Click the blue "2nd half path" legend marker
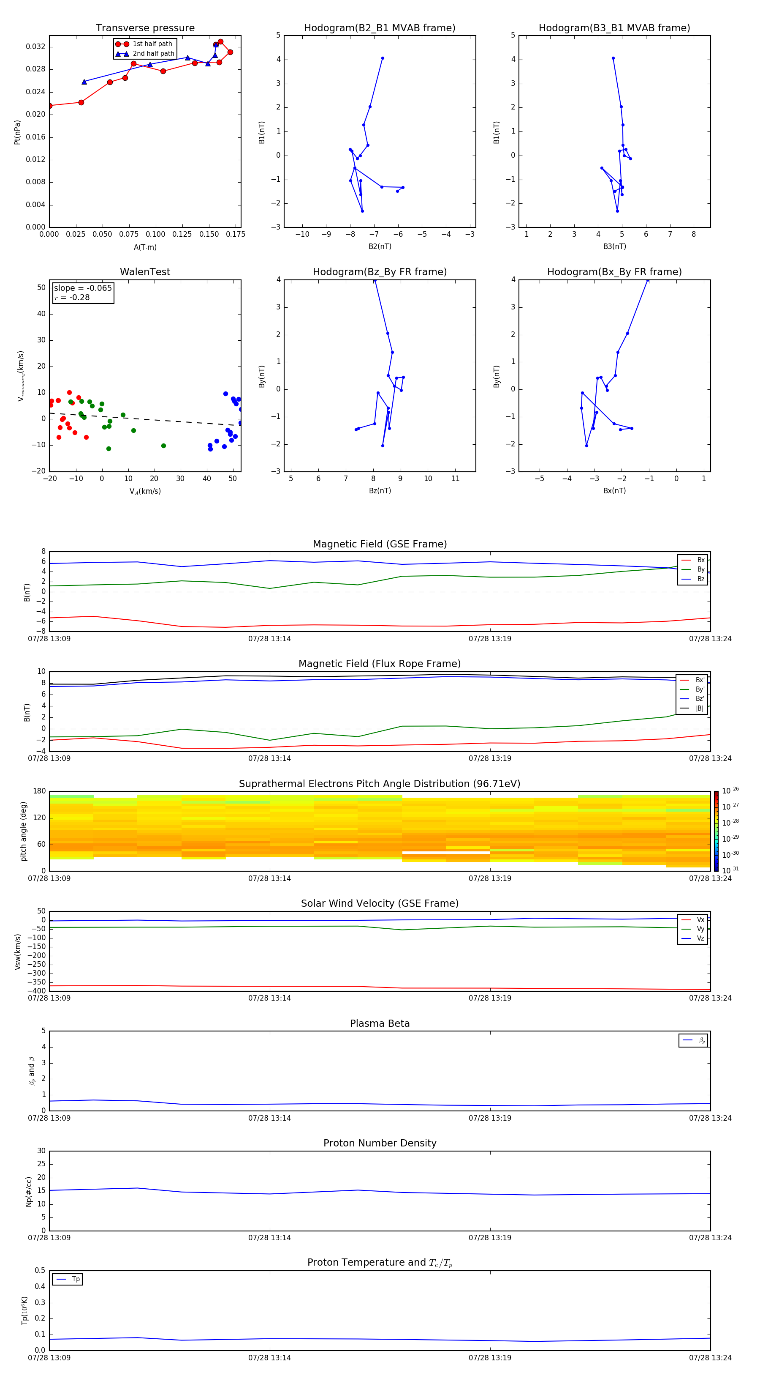This screenshot has height=1395, width=760. point(122,54)
